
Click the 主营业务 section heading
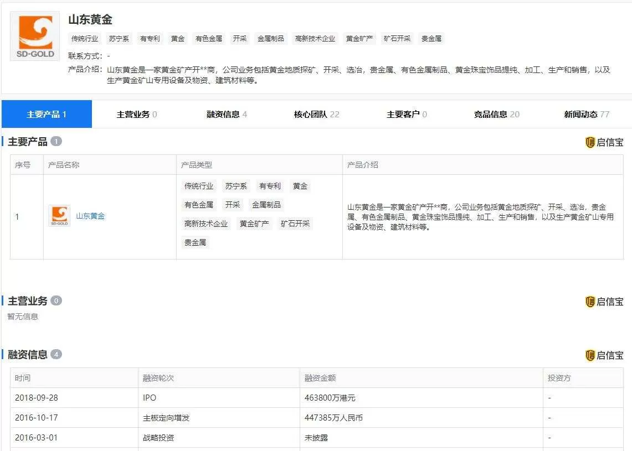27,301
